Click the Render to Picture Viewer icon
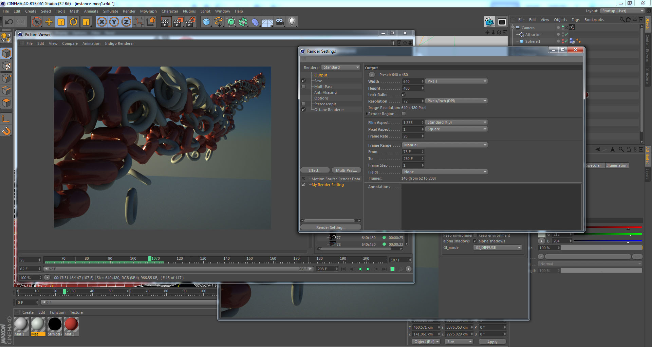Viewport: 652px width, 347px height. click(178, 22)
